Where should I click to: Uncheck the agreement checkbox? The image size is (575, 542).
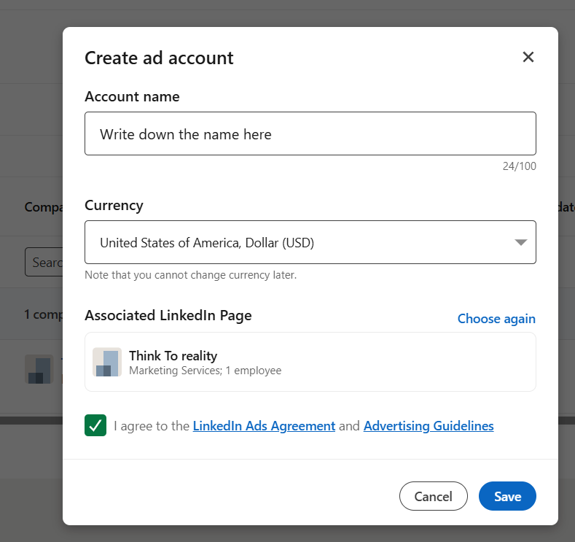click(x=95, y=425)
